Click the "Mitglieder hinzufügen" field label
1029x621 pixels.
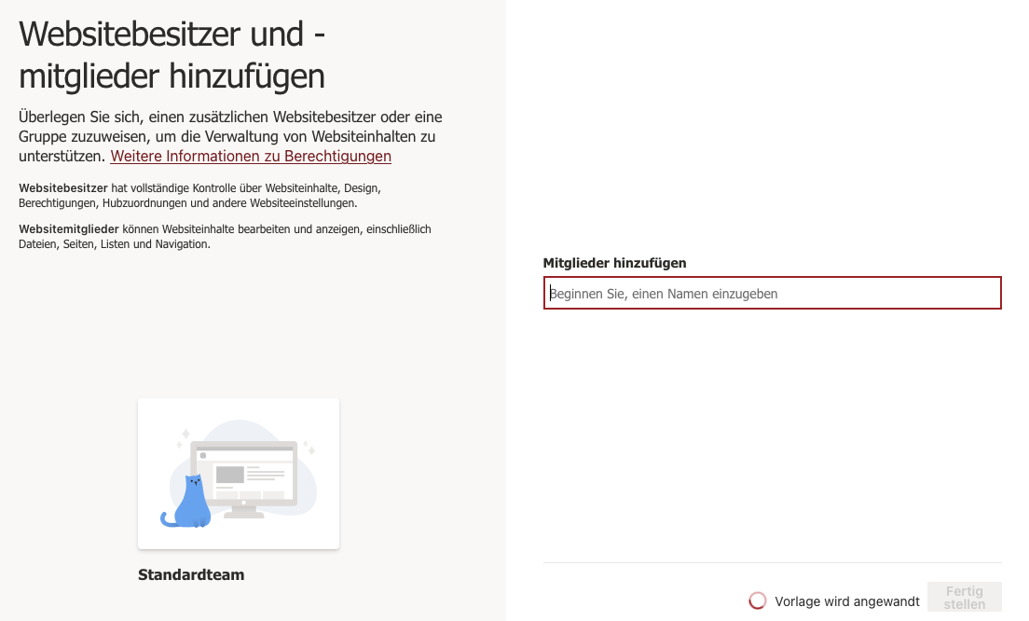(614, 263)
